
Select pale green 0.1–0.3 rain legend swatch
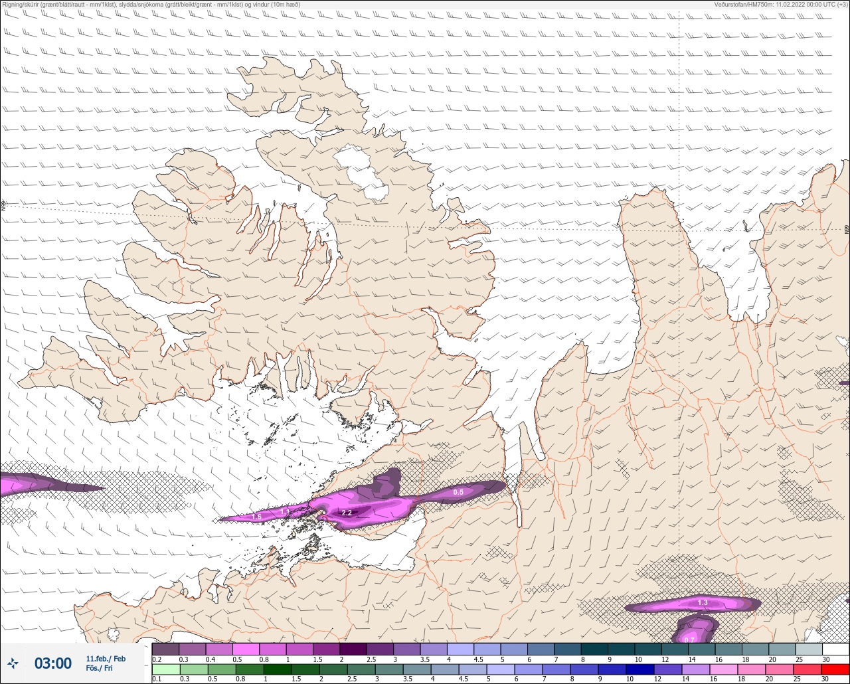(165, 669)
